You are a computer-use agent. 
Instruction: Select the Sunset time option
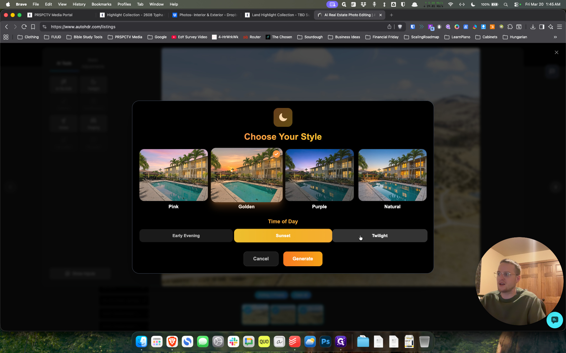(x=283, y=236)
